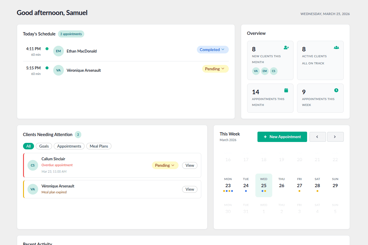The width and height of the screenshot is (368, 245).
Task: Switch to the Meal Plans filter
Action: (x=99, y=146)
